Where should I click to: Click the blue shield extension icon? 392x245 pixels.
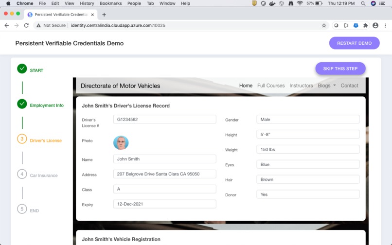356,25
